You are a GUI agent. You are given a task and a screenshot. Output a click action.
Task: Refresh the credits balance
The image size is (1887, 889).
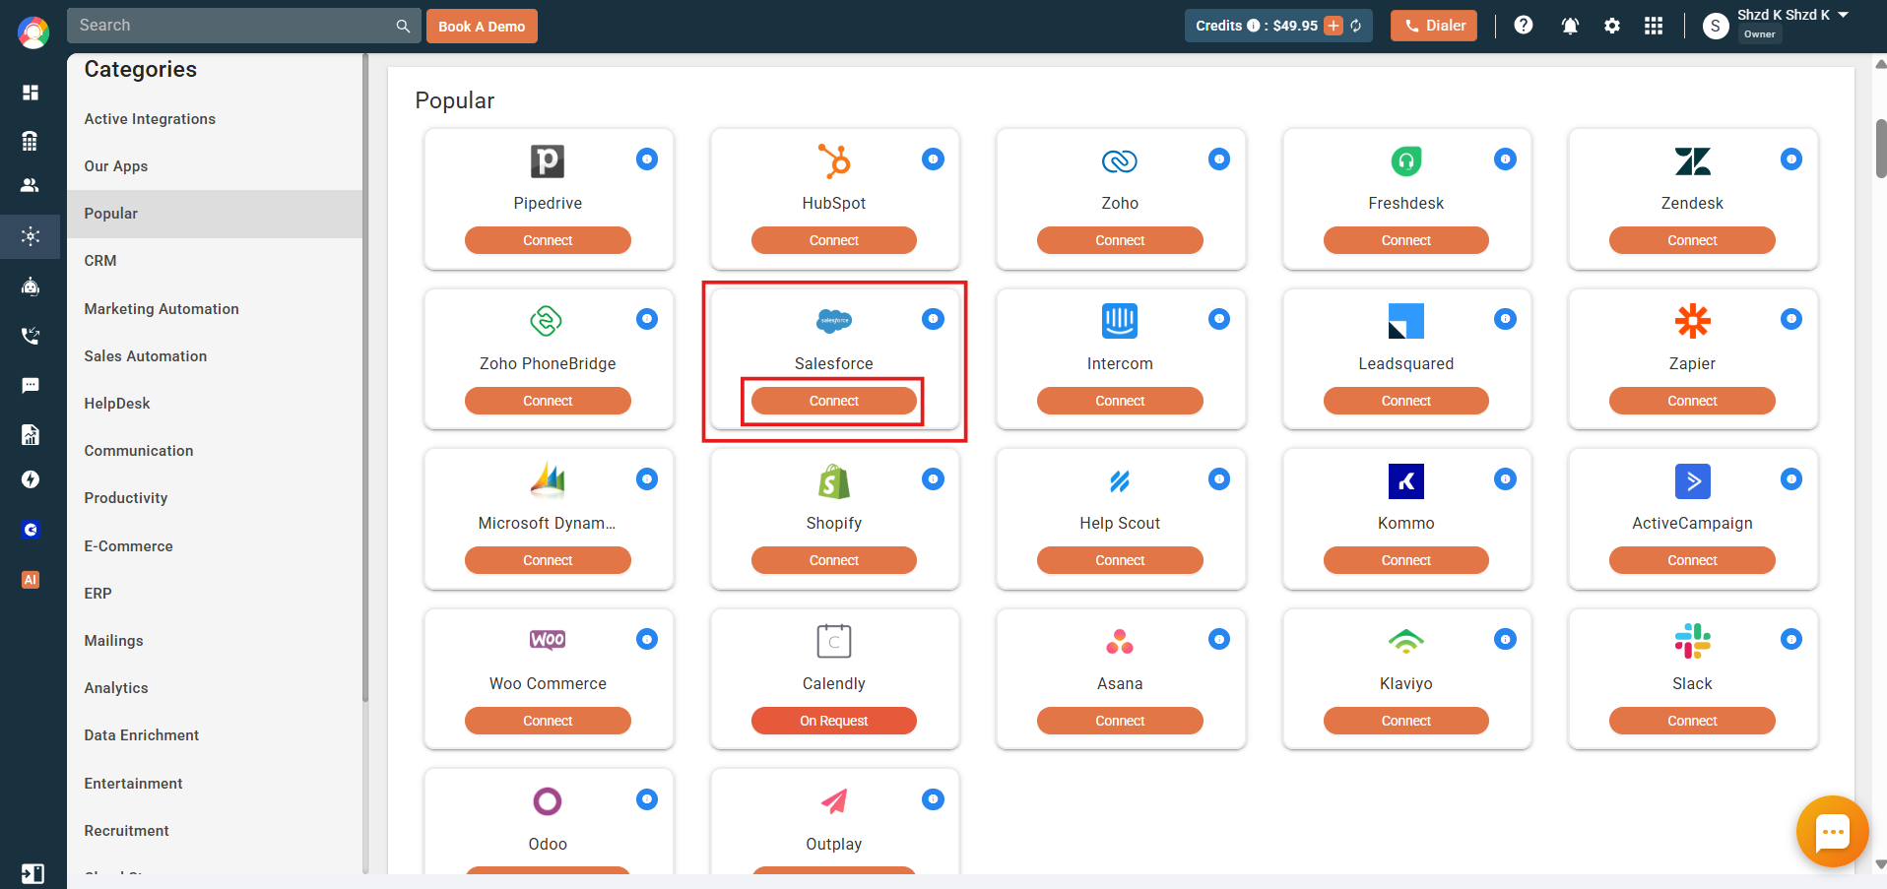point(1356,26)
